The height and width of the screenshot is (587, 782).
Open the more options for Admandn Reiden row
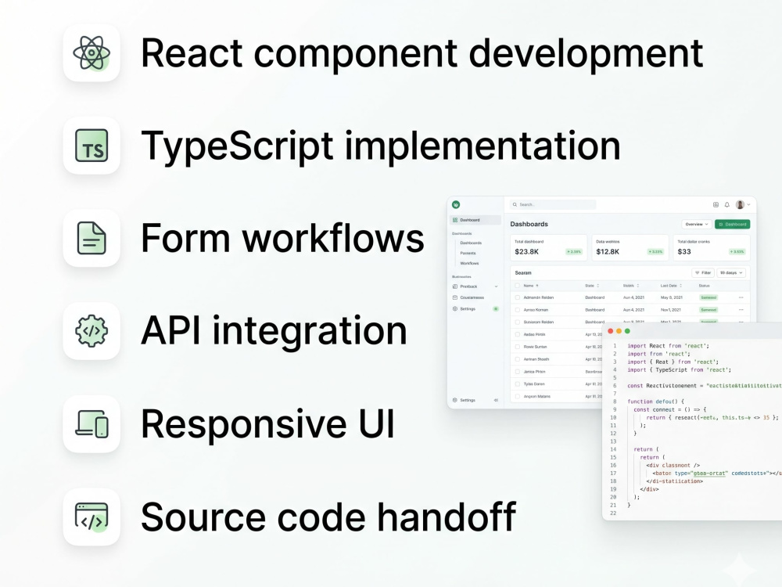point(741,297)
